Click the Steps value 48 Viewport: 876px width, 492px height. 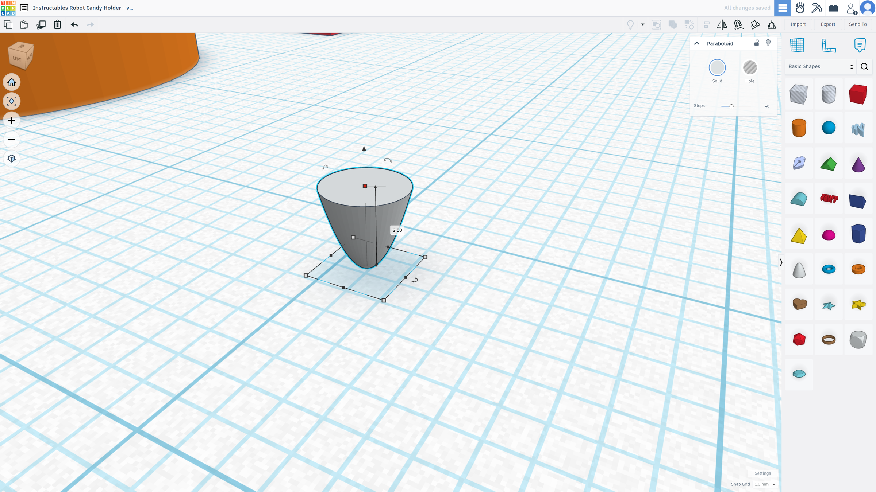click(x=767, y=106)
